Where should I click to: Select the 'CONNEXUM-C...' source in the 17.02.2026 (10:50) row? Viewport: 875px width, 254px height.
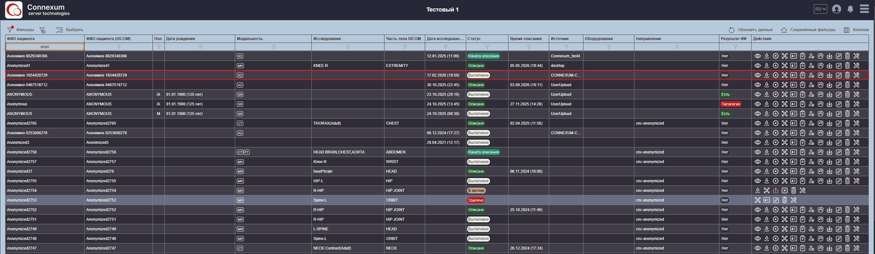(566, 75)
